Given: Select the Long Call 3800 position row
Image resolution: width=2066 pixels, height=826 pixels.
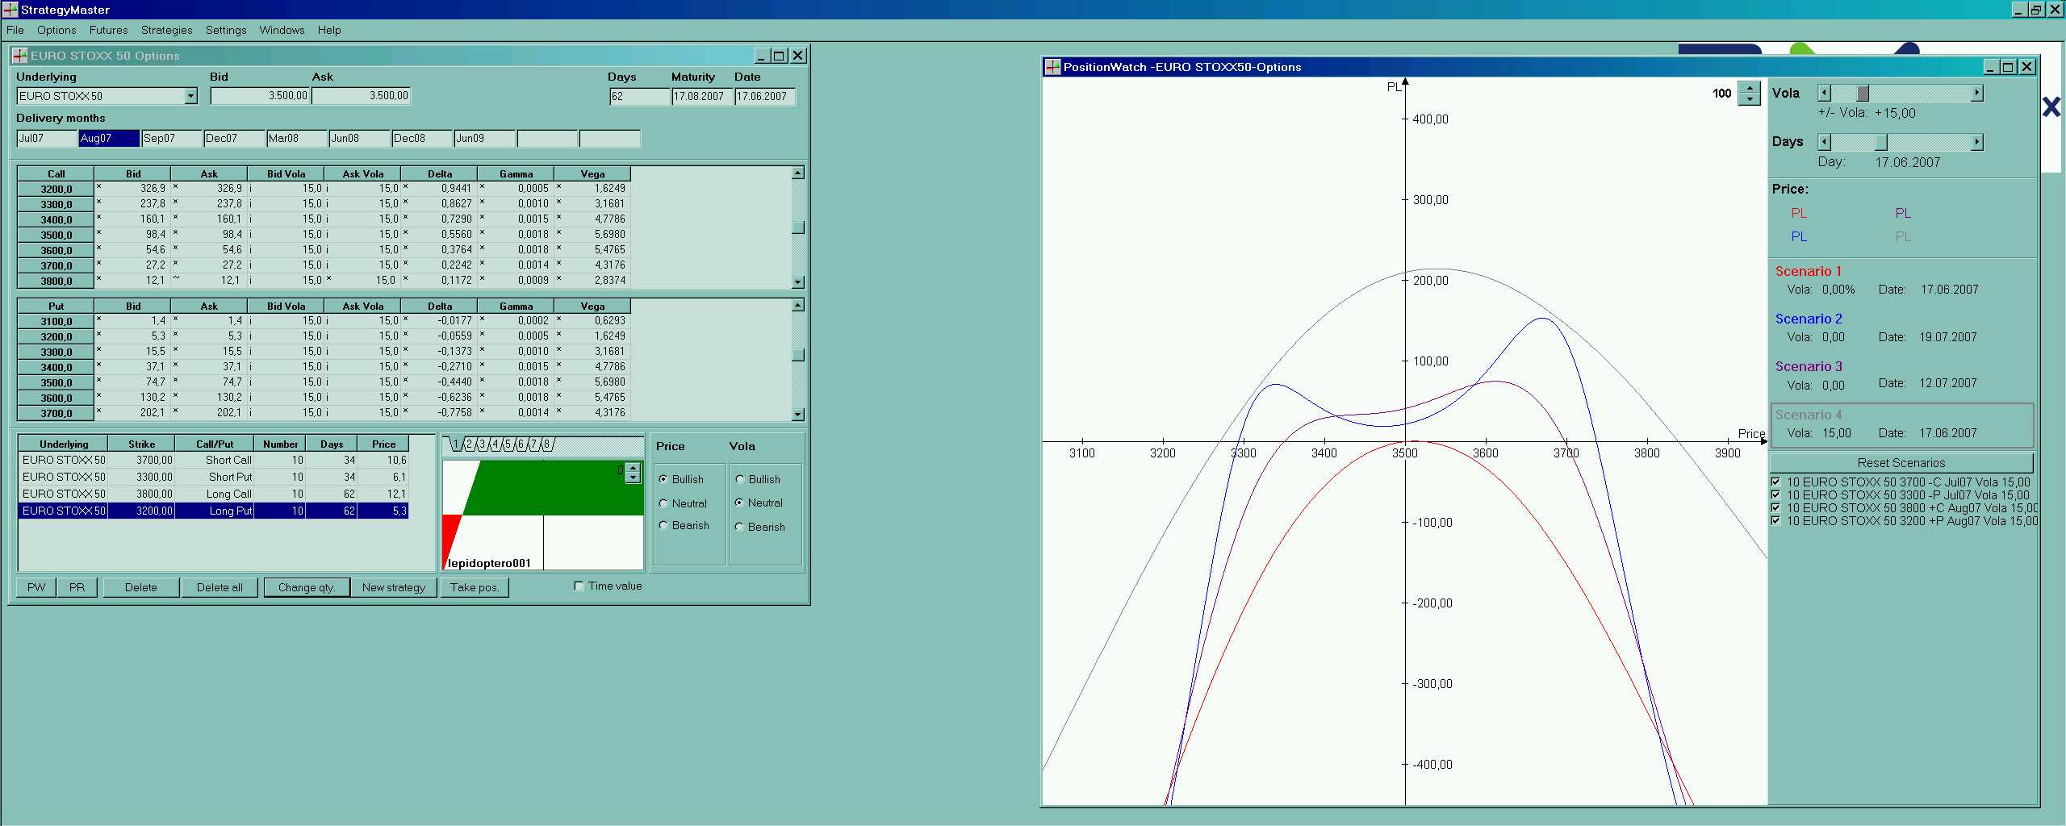Looking at the screenshot, I should [213, 494].
